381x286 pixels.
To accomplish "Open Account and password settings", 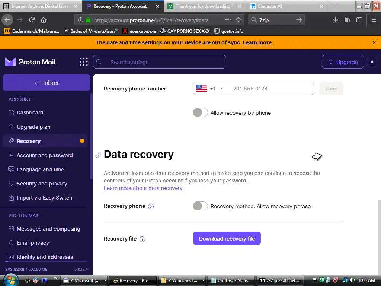I will pyautogui.click(x=45, y=155).
